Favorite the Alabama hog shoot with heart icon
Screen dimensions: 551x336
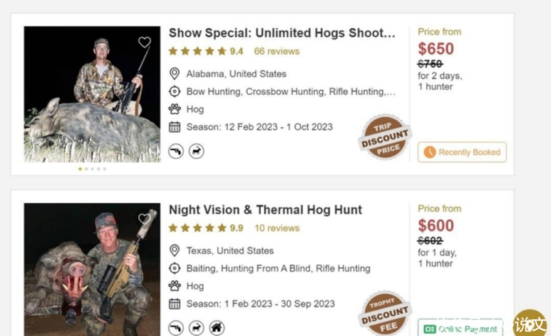(145, 42)
